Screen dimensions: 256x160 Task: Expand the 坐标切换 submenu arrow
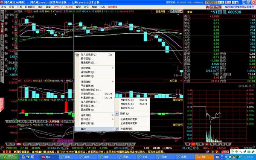click(113, 68)
